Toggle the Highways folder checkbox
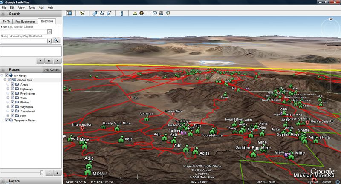Screen dimensions: 341x184 click(13, 89)
